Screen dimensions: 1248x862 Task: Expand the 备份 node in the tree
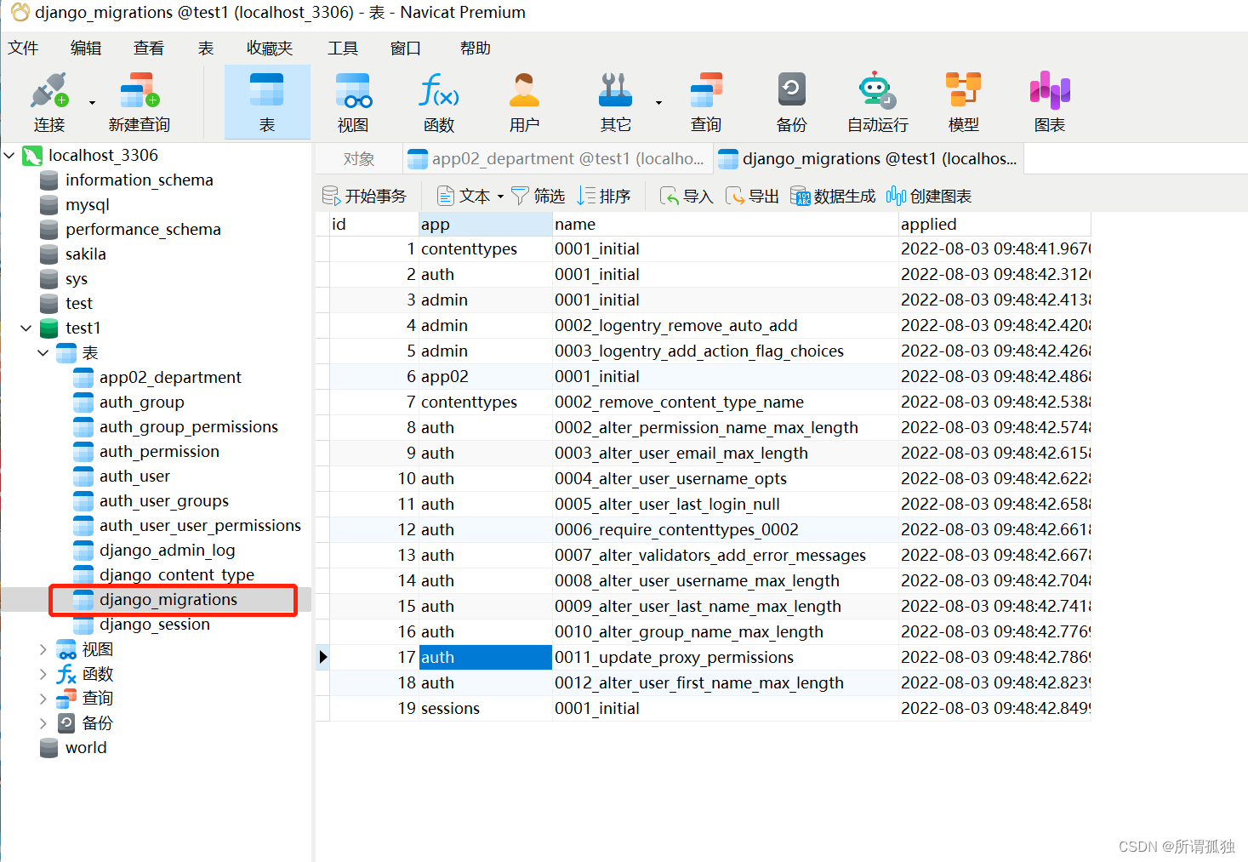43,723
